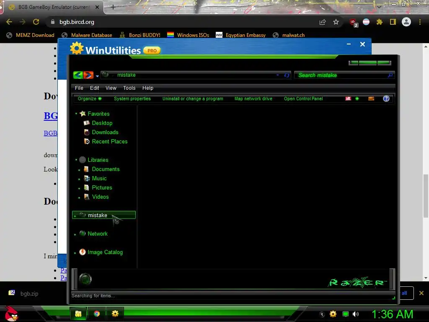Click the Desktop folder icon under Favorites
The height and width of the screenshot is (322, 429).
pos(87,123)
